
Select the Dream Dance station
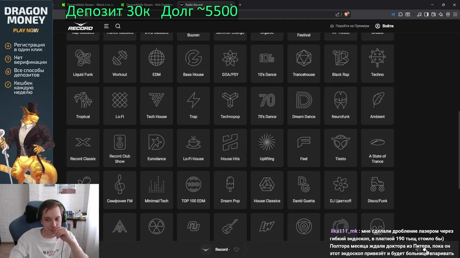click(x=304, y=106)
